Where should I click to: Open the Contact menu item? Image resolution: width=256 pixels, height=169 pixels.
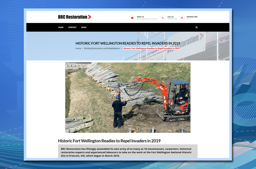coord(72,27)
